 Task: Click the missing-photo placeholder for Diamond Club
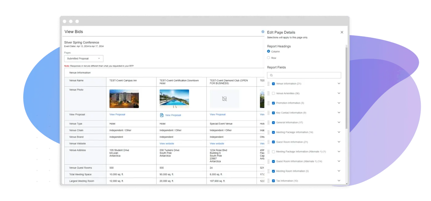pos(224,99)
